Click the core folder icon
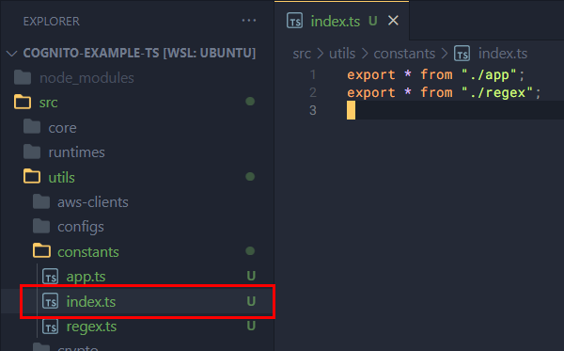The width and height of the screenshot is (564, 351). 32,127
